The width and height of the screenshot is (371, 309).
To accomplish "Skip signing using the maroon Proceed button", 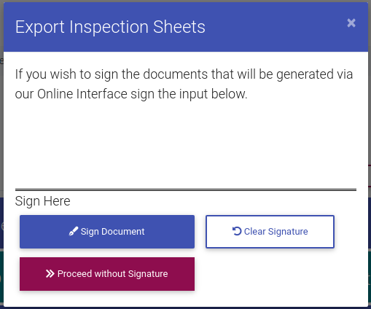I will pyautogui.click(x=107, y=274).
